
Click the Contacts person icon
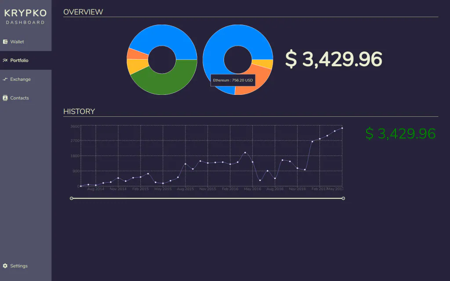coord(5,98)
